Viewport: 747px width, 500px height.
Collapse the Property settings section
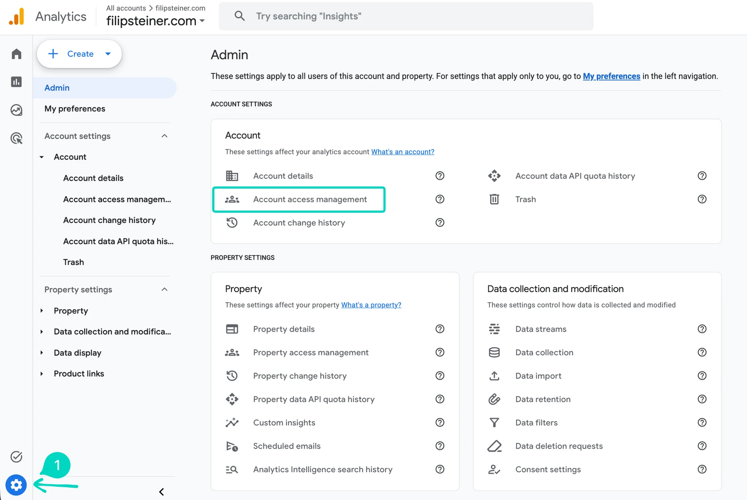164,289
